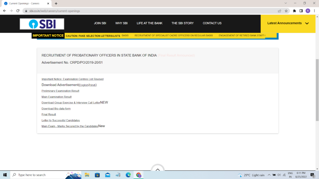The width and height of the screenshot is (319, 179).
Task: Open the Chrome extensions puzzle icon
Action: point(294,11)
